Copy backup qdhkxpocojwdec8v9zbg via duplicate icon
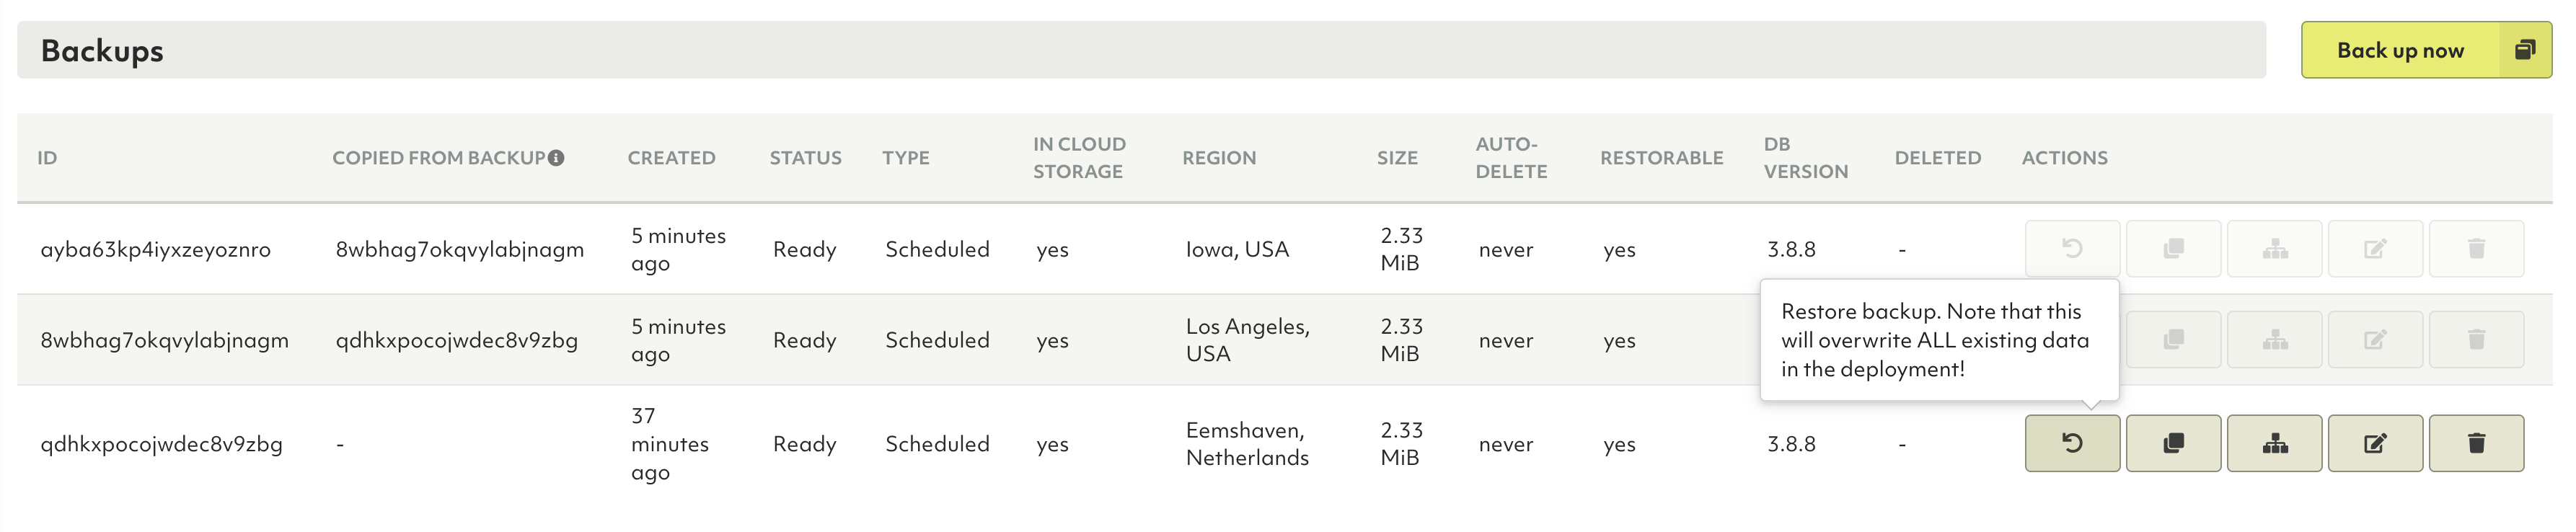 coord(2173,443)
